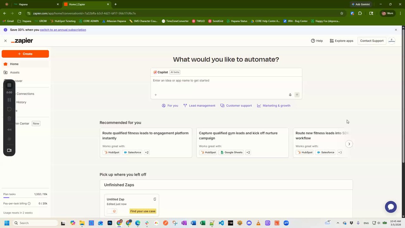The width and height of the screenshot is (405, 228).
Task: Click the info icon in the banner
Action: [x=5, y=30]
